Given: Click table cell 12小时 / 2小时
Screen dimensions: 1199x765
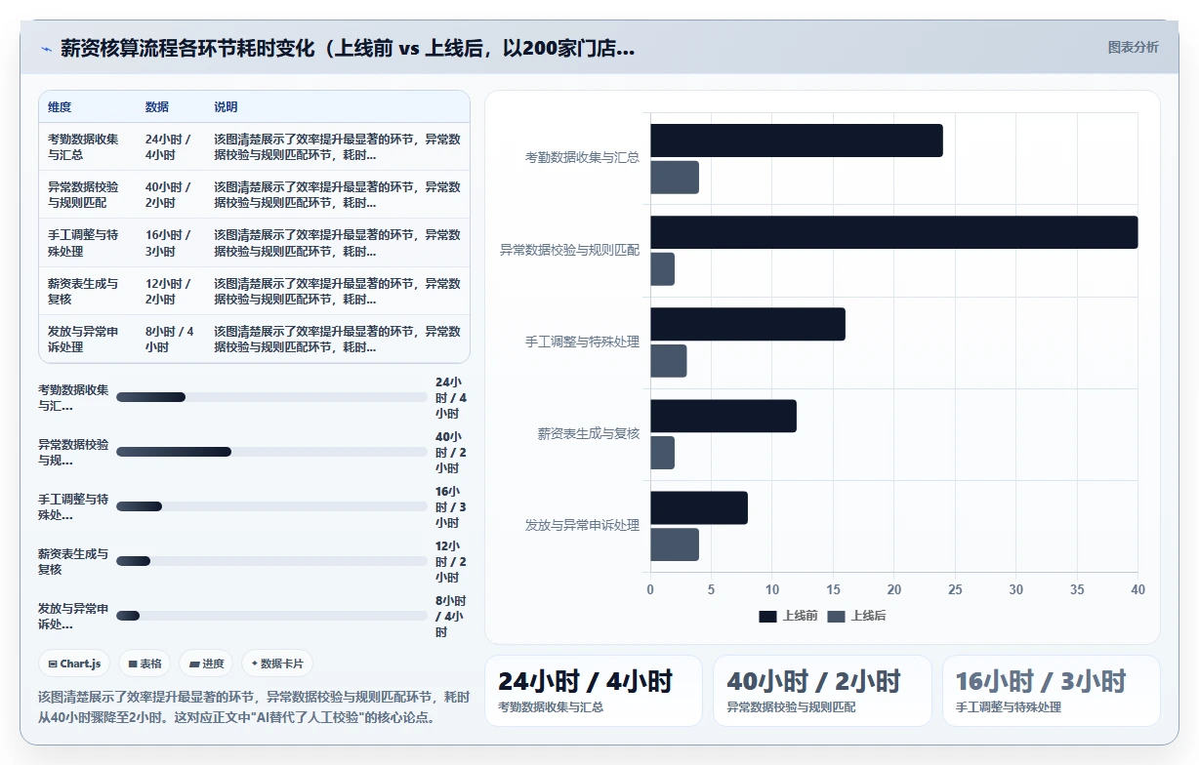Looking at the screenshot, I should pyautogui.click(x=169, y=291).
